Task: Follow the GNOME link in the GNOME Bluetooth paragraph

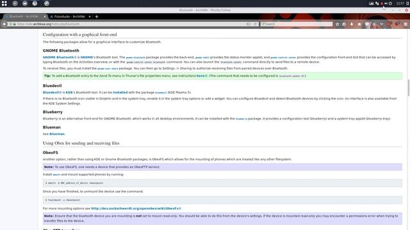Action: (x=87, y=57)
